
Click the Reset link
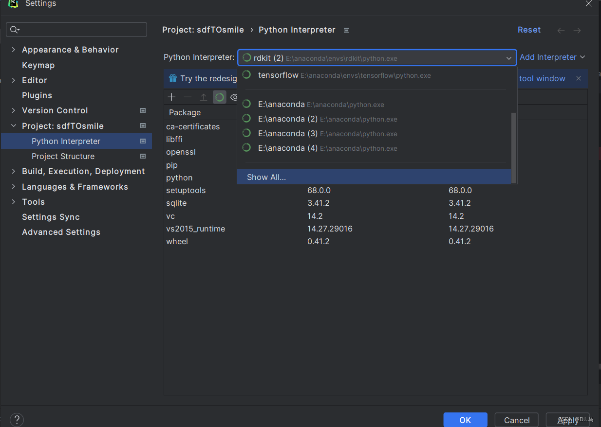click(529, 30)
